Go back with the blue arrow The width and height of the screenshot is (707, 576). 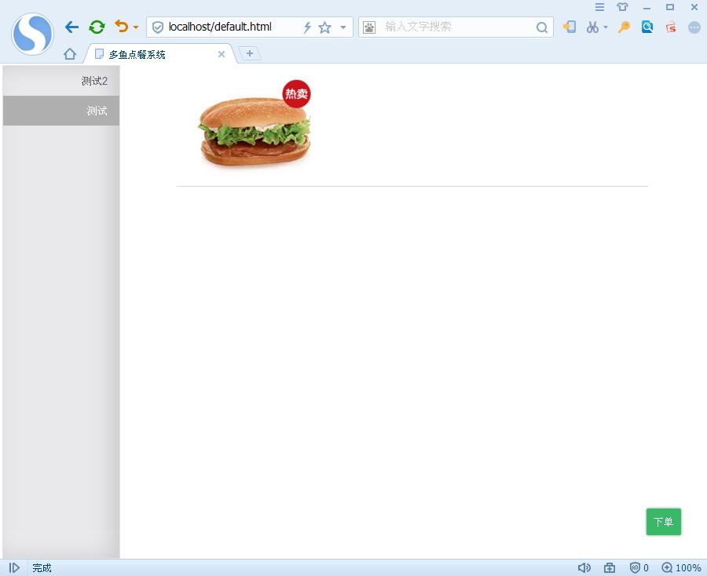71,27
